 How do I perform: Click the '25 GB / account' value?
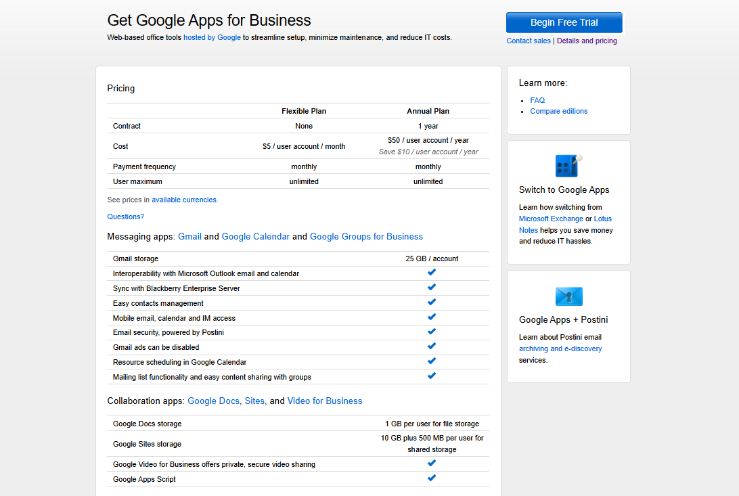click(432, 258)
